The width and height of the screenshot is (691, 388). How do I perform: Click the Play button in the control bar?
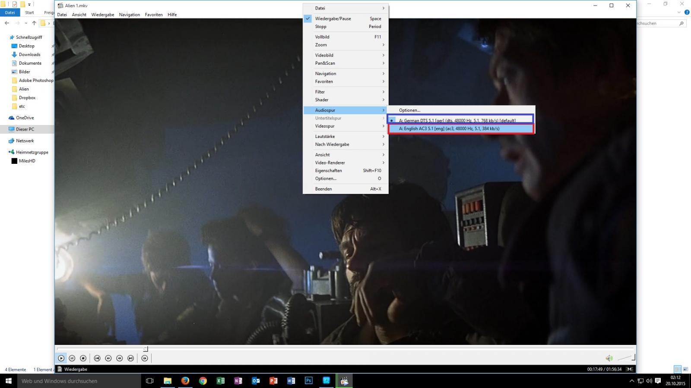(x=61, y=358)
